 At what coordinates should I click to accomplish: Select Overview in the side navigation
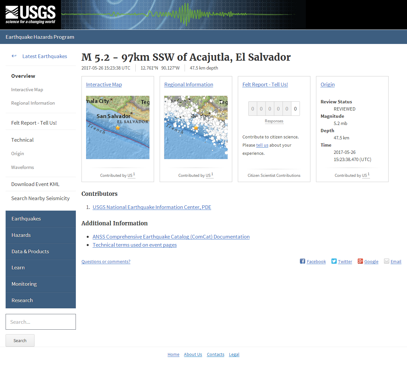23,76
